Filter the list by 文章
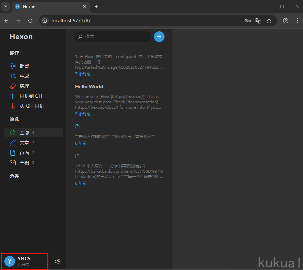 coord(34,143)
